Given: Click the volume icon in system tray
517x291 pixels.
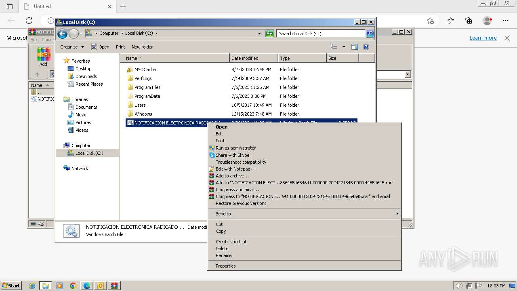Looking at the screenshot, I should (459, 286).
